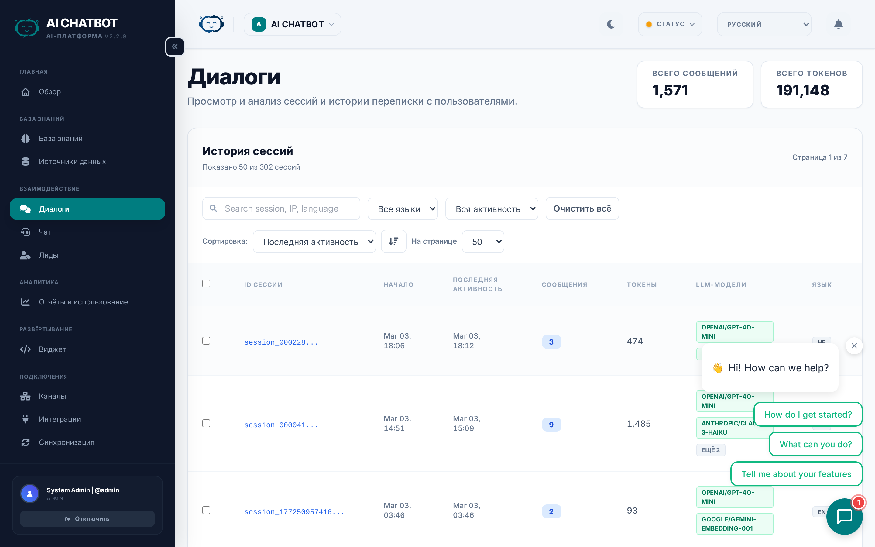
Task: Select the 'What can you do?' suggestion
Action: point(815,444)
